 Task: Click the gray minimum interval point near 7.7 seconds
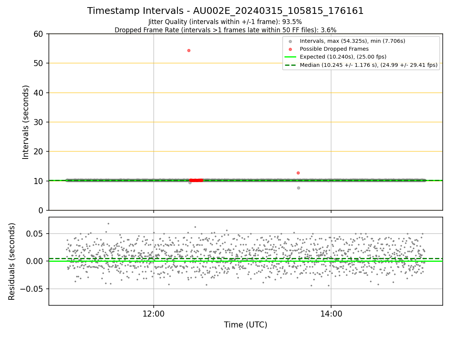pos(298,188)
